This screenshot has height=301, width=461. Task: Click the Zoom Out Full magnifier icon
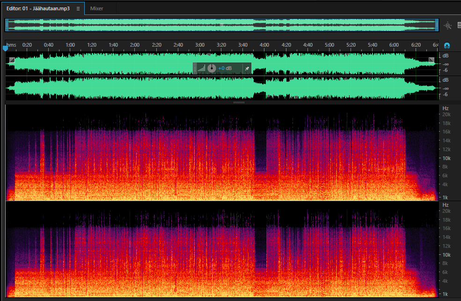click(448, 26)
